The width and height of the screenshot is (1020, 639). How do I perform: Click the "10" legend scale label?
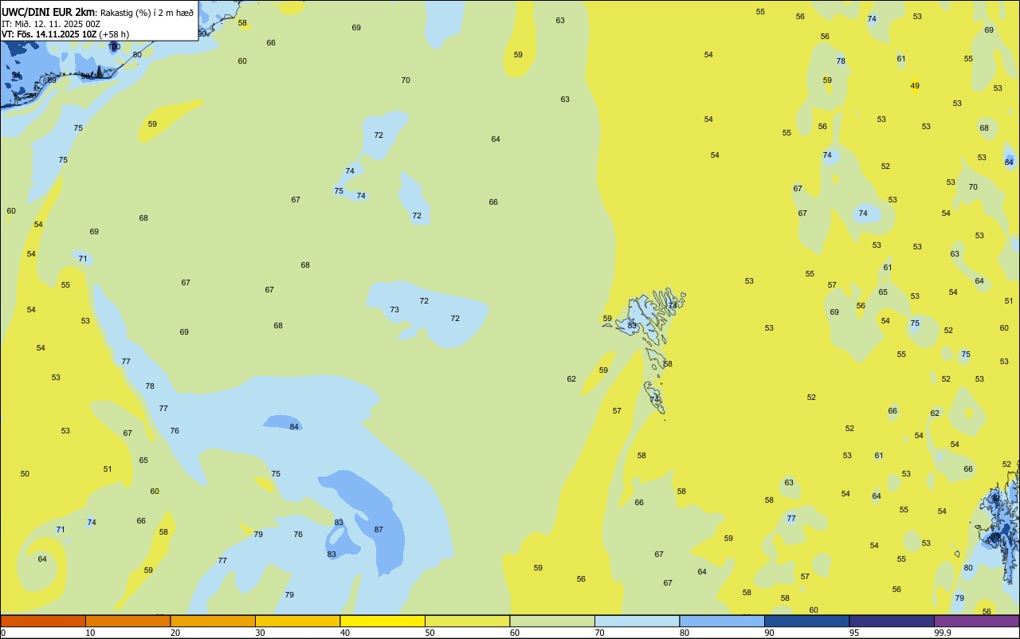tap(90, 633)
